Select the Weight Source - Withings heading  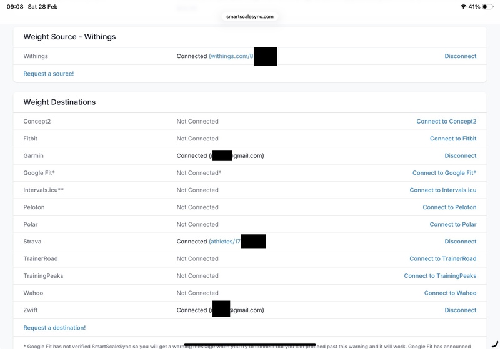[69, 37]
